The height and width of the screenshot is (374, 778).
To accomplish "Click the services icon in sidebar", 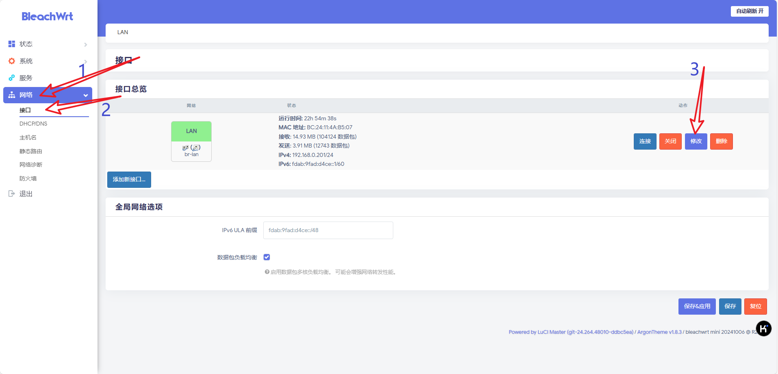I will click(x=12, y=78).
